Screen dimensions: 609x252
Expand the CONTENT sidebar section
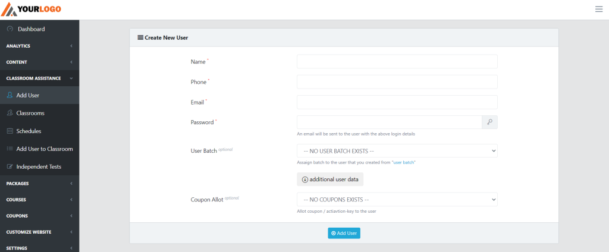coord(40,62)
